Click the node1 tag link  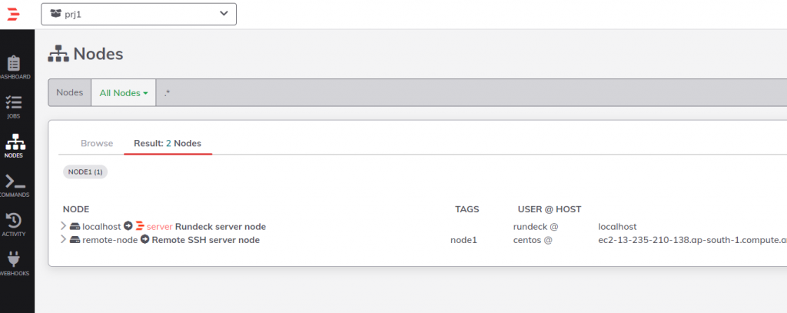pyautogui.click(x=463, y=240)
